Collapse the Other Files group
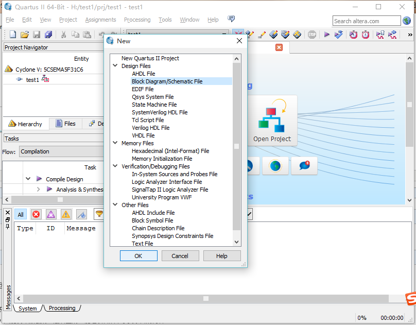The width and height of the screenshot is (416, 325). pos(115,204)
